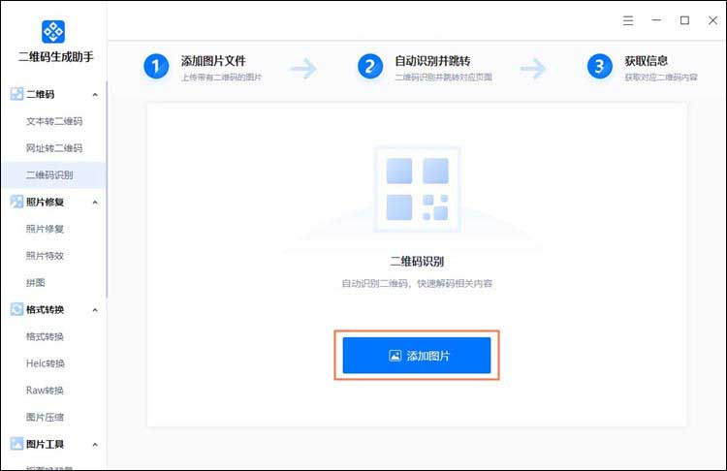Click the QR code placeholder illustration
The height and width of the screenshot is (471, 727).
(x=417, y=189)
